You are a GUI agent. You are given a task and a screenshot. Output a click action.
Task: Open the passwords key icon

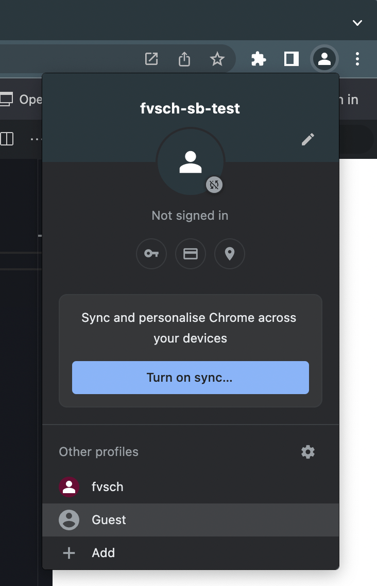(x=151, y=254)
